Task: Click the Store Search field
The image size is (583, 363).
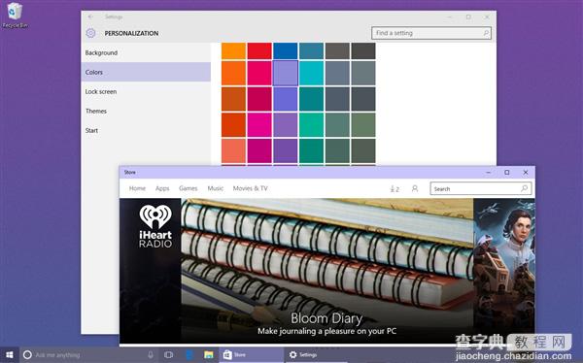Action: point(481,188)
